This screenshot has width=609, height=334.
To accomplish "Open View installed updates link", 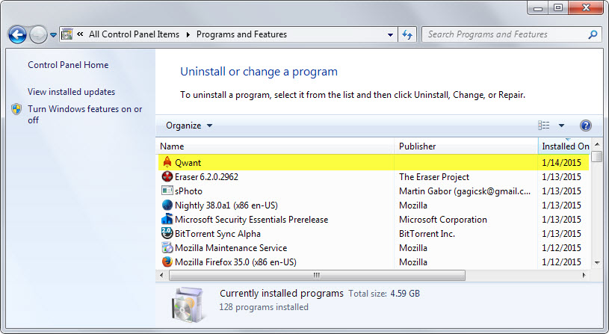I will 72,92.
